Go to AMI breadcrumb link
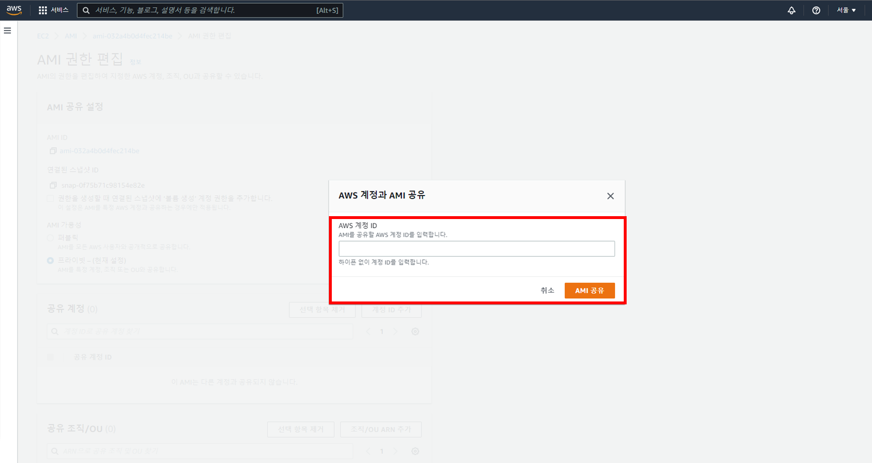 [x=71, y=36]
